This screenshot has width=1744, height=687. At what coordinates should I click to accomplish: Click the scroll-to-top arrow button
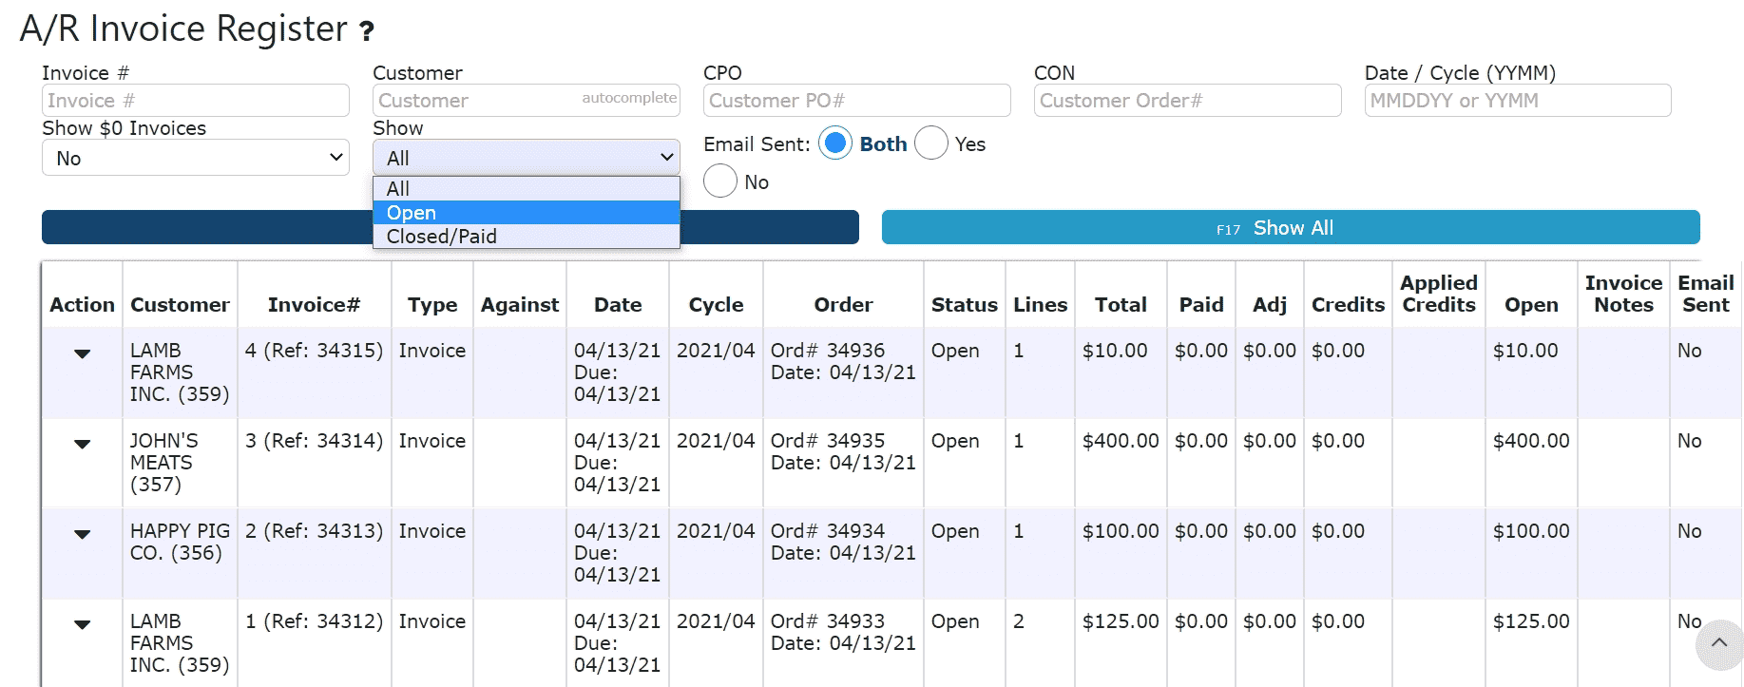(1718, 643)
